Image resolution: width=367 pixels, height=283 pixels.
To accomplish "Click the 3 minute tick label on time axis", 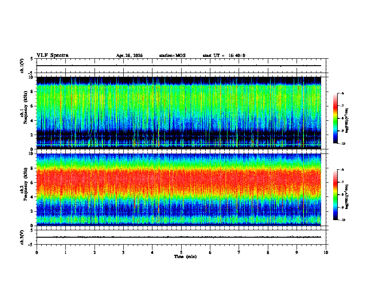I will point(123,252).
